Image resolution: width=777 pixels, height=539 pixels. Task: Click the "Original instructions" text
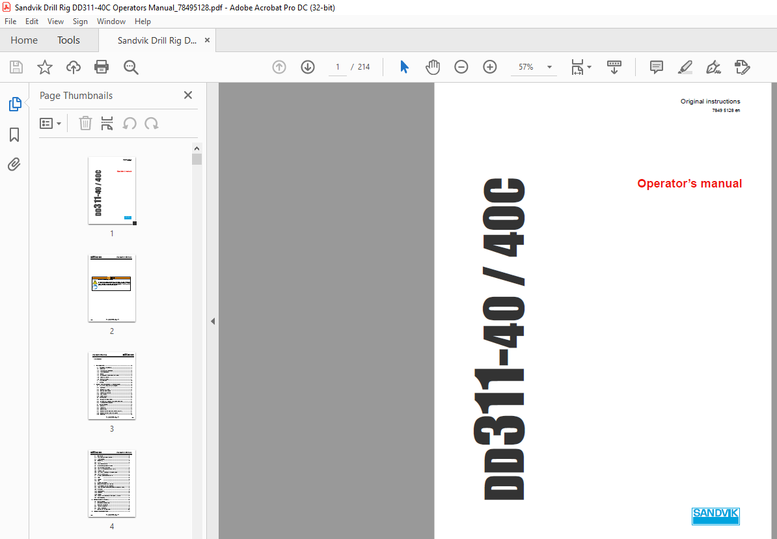[710, 101]
